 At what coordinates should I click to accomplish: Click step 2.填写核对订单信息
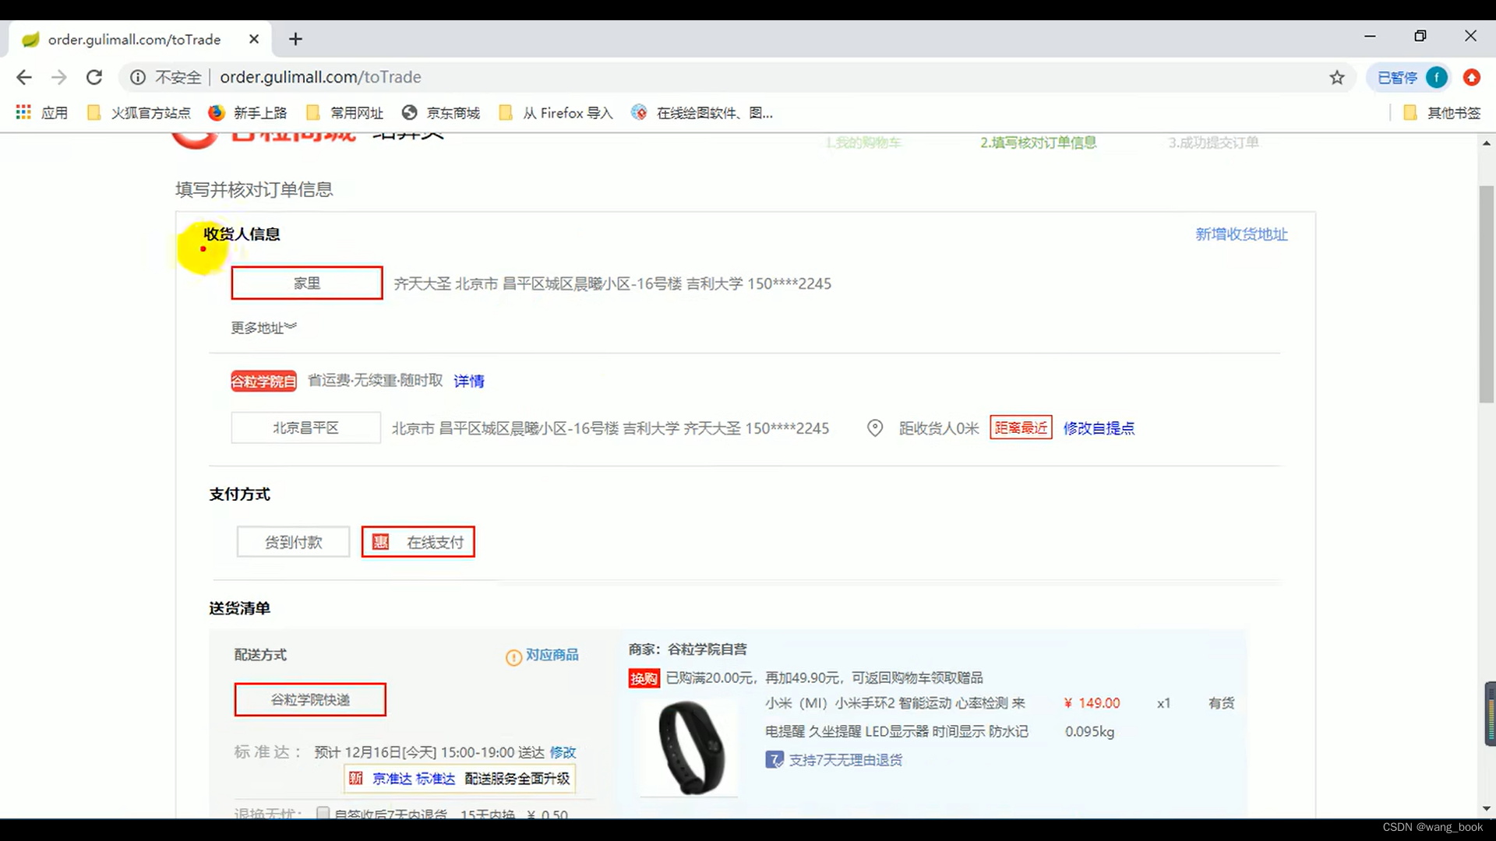pyautogui.click(x=1038, y=143)
